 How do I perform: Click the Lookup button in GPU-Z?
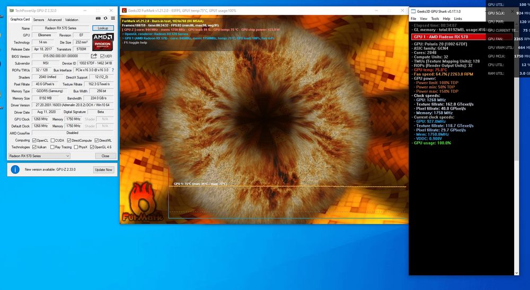(103, 28)
